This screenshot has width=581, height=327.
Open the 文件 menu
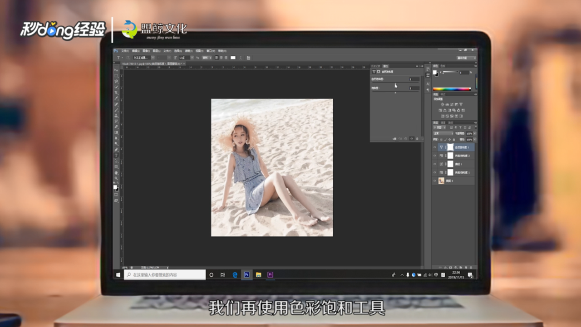(x=125, y=51)
